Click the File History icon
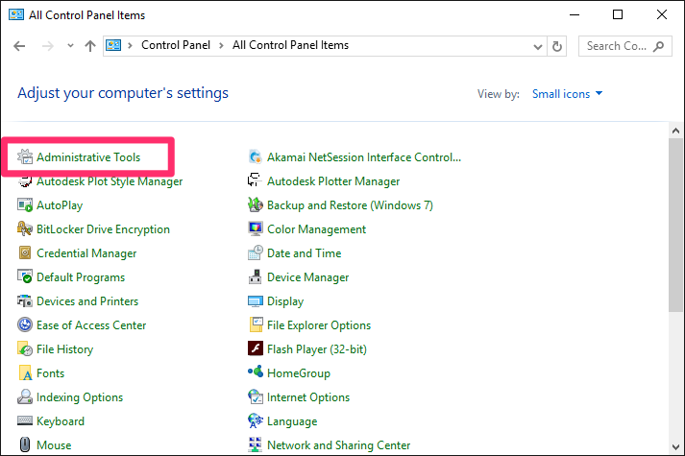Viewport: 685px width, 456px height. click(25, 348)
